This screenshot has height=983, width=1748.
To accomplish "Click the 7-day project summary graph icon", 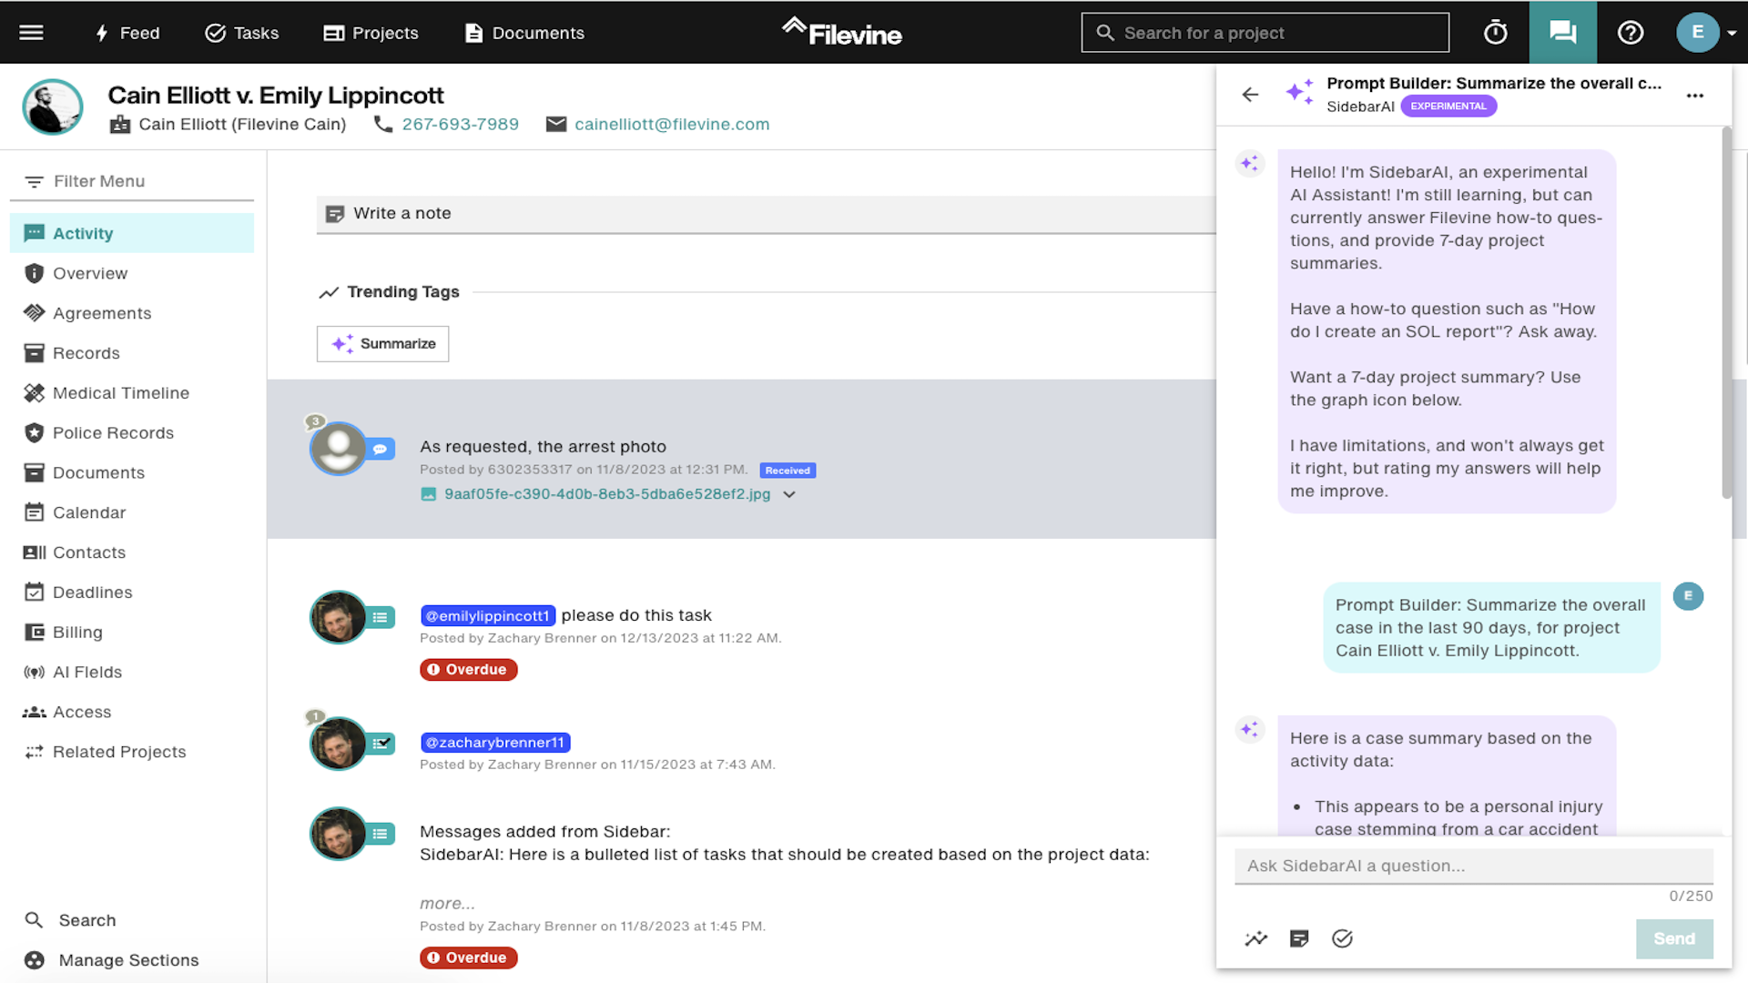I will 1256,938.
